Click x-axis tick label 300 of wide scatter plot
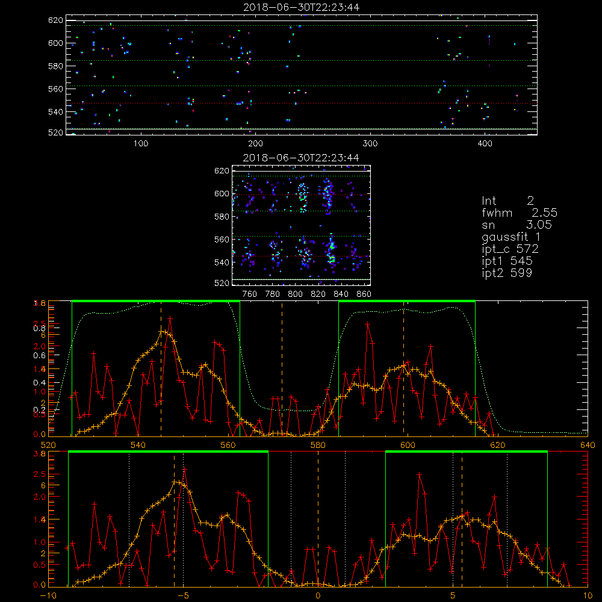 pyautogui.click(x=370, y=144)
